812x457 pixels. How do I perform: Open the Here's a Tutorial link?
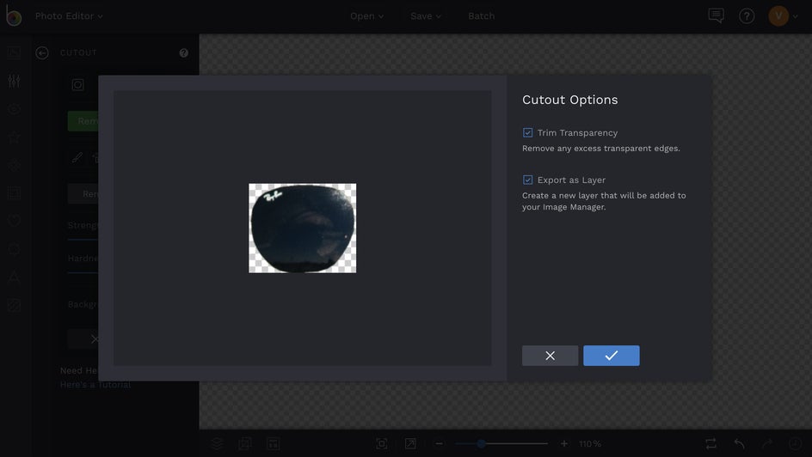click(x=95, y=385)
